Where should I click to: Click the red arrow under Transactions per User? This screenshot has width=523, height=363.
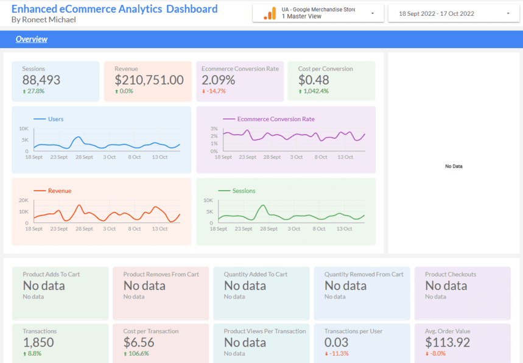click(326, 353)
